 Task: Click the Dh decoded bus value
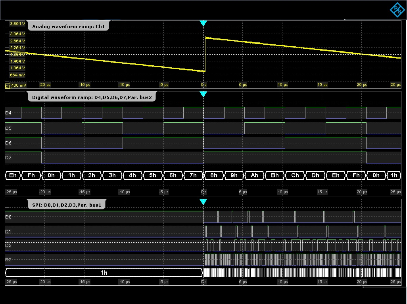(x=315, y=175)
